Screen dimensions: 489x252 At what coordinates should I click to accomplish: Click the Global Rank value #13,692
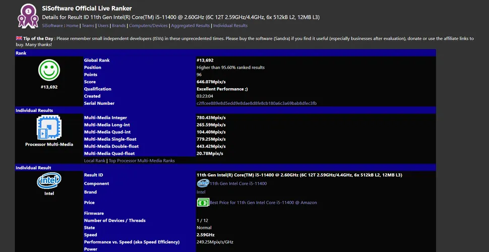205,60
